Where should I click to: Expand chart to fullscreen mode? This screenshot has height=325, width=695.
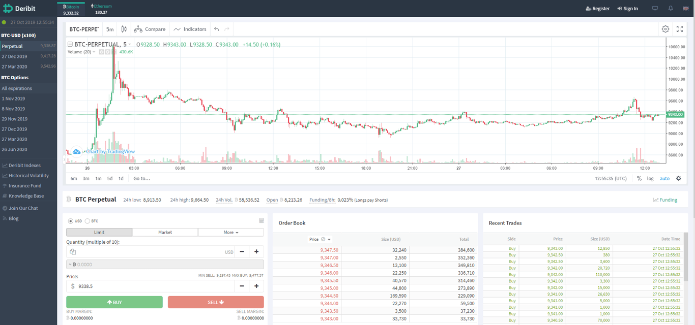coord(680,29)
